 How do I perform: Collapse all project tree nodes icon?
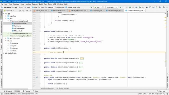click(x=23, y=11)
